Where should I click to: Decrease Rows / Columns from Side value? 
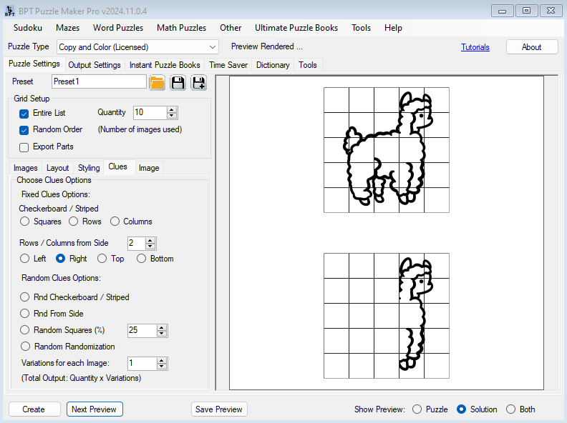(x=150, y=247)
